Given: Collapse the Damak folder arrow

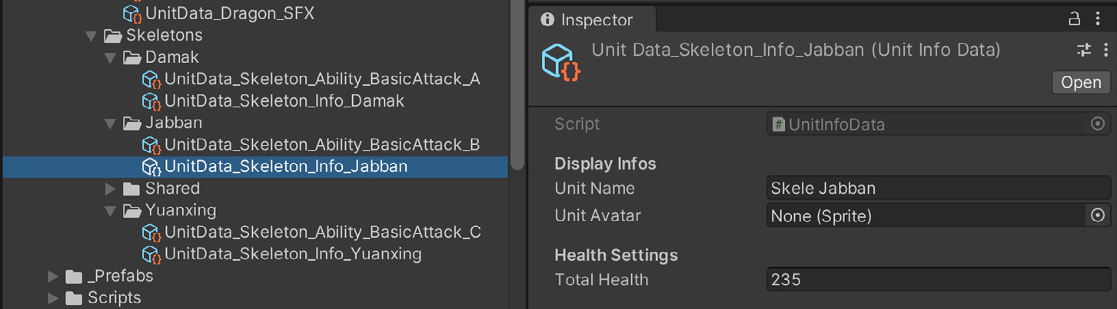Looking at the screenshot, I should tap(111, 58).
